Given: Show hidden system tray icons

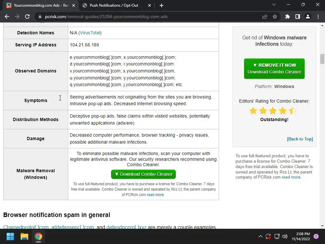Looking at the screenshot, I should (x=261, y=236).
